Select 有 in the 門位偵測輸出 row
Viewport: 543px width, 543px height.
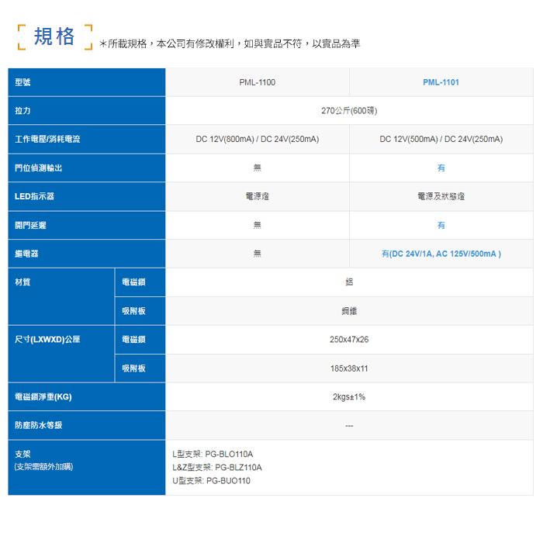point(441,168)
